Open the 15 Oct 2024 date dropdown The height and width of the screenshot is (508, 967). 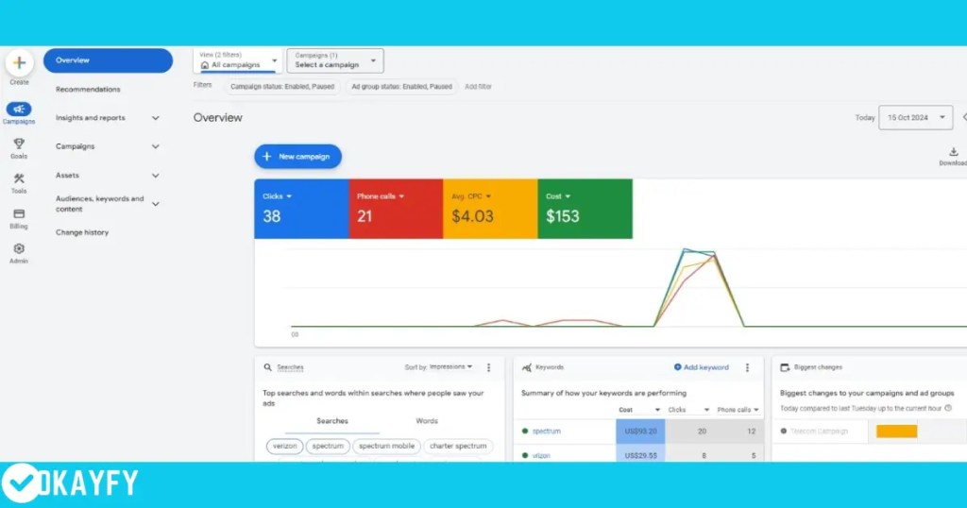916,117
